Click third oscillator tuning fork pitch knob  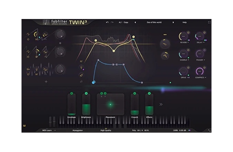36,69
